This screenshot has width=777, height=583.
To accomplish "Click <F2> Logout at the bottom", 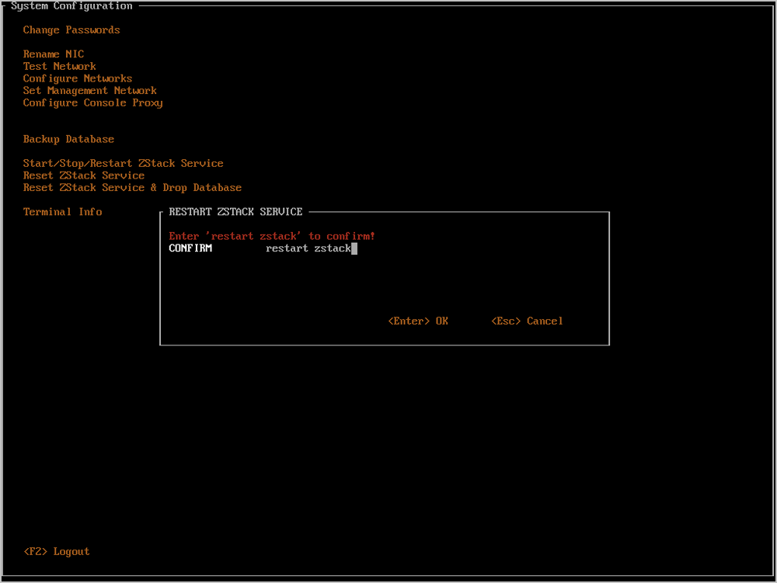I will [x=57, y=552].
